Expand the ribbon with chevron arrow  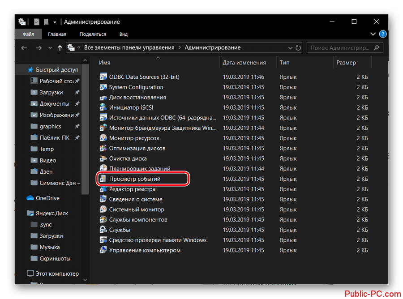pyautogui.click(x=373, y=34)
